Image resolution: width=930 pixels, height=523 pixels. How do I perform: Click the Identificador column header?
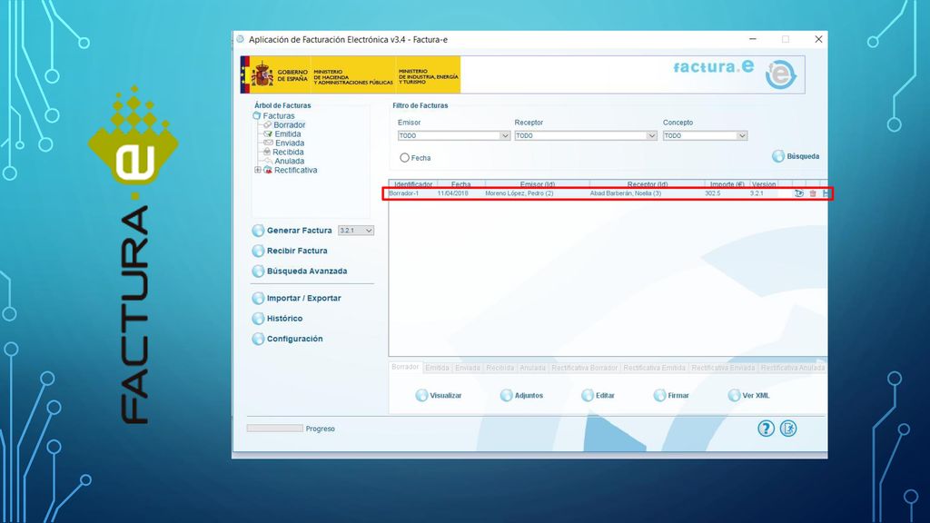coord(413,184)
